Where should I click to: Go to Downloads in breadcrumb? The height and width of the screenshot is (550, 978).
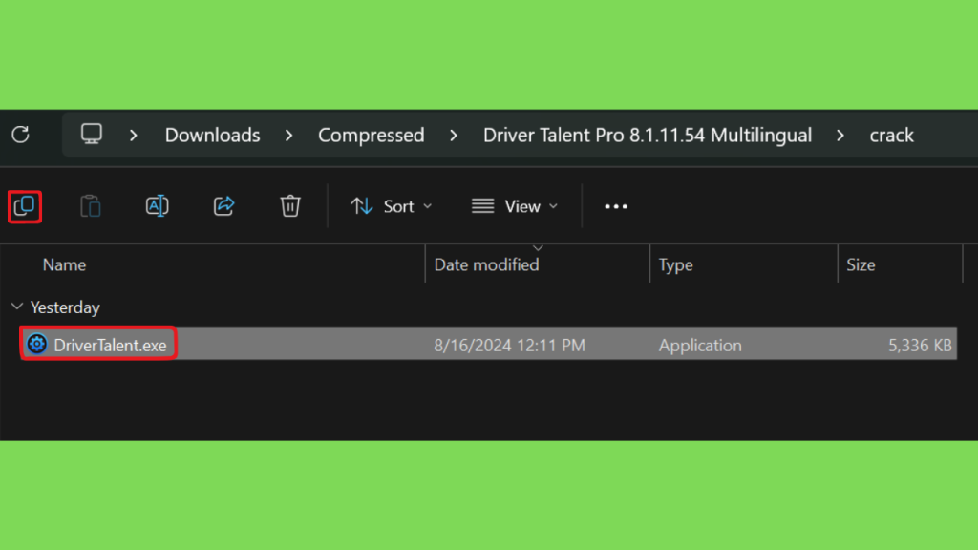pos(212,136)
